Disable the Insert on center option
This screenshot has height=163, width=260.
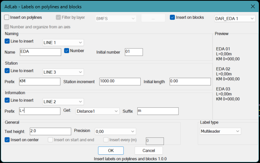click(x=7, y=140)
